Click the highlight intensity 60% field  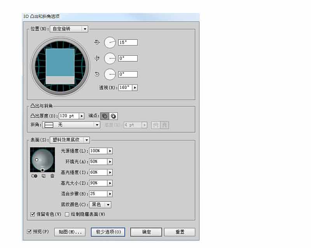(x=98, y=172)
